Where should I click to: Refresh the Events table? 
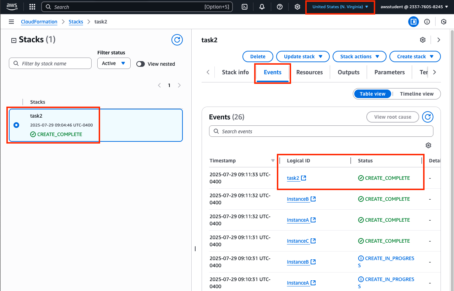[428, 117]
